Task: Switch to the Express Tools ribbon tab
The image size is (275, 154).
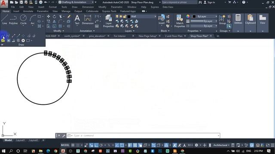Action: [x=109, y=11]
